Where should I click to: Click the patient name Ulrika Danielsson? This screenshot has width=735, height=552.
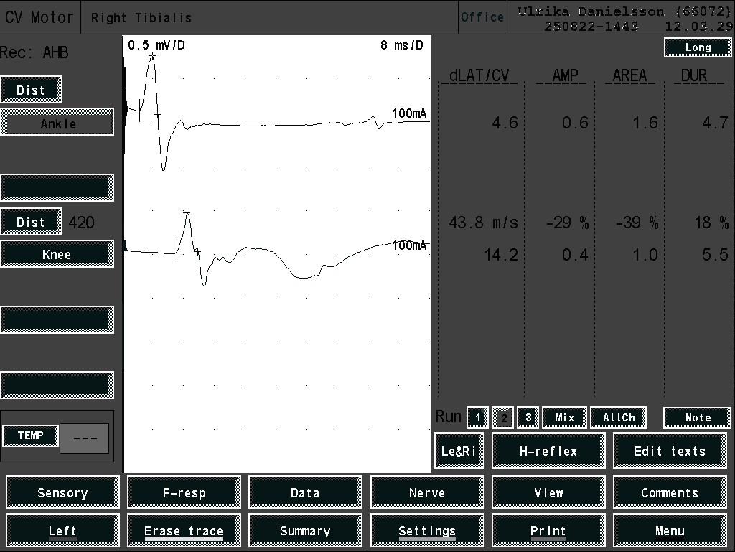[591, 11]
